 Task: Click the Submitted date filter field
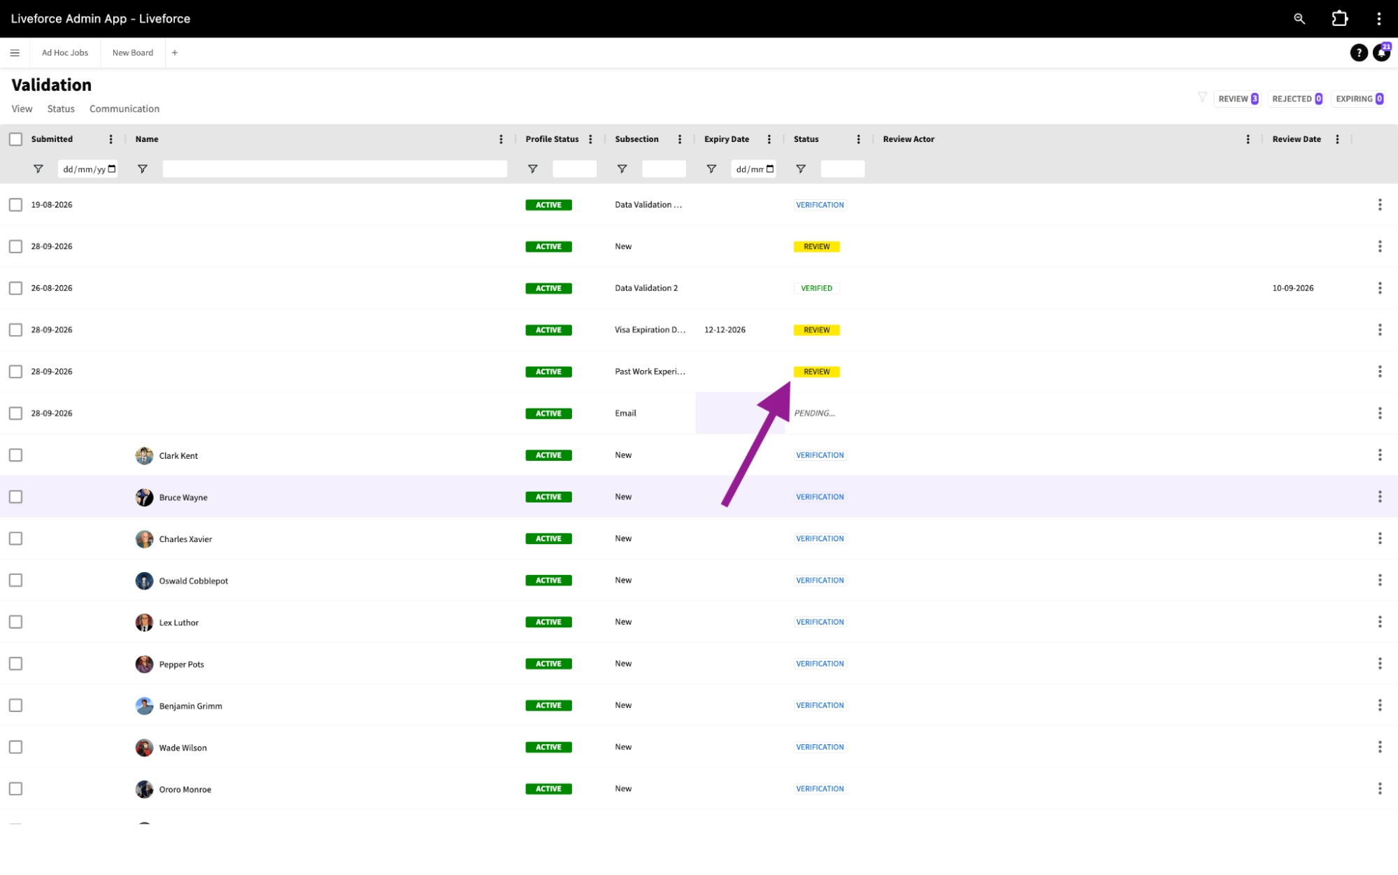(88, 169)
